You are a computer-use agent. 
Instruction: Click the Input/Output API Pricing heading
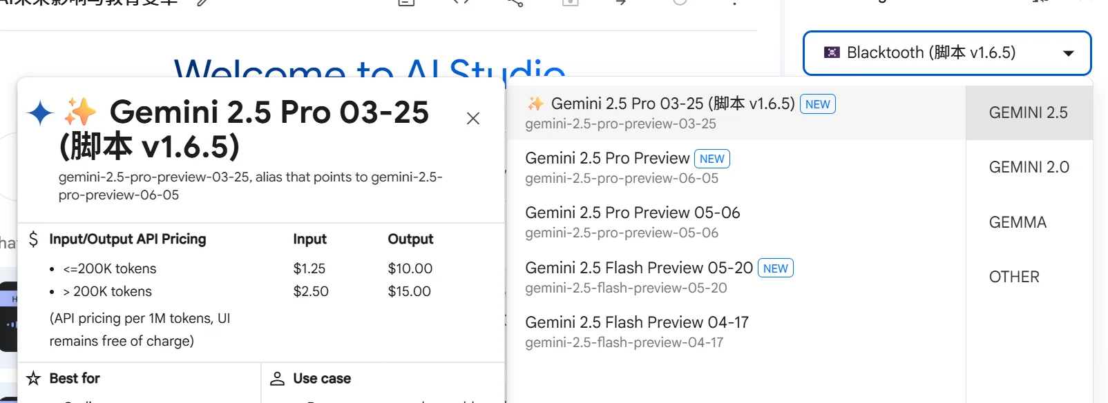click(128, 239)
